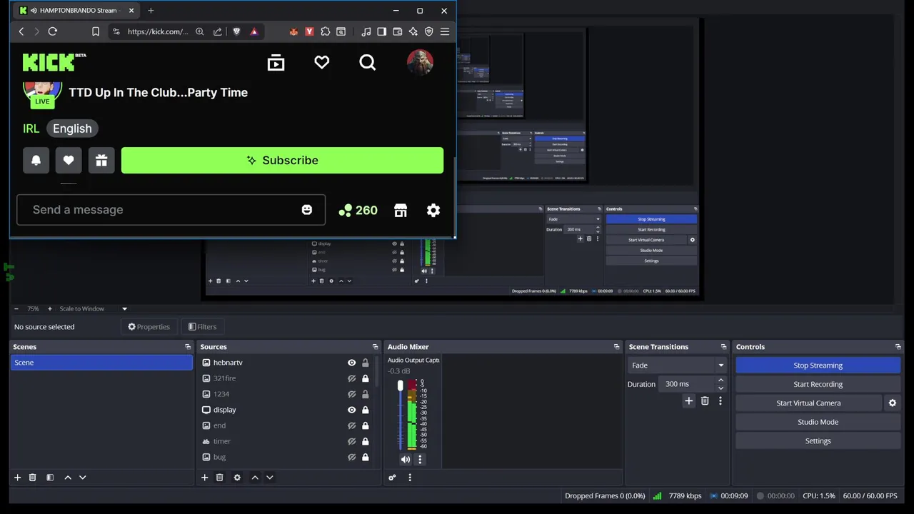This screenshot has height=514, width=914.
Task: Click the notification bell button
Action: point(36,160)
